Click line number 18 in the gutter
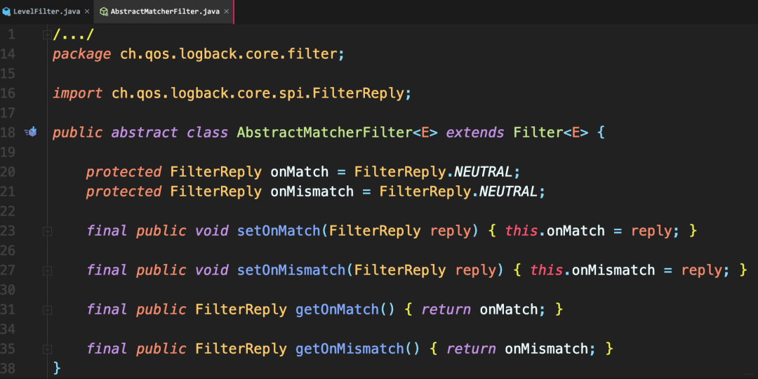Screen dimensions: 758x379 (8, 132)
